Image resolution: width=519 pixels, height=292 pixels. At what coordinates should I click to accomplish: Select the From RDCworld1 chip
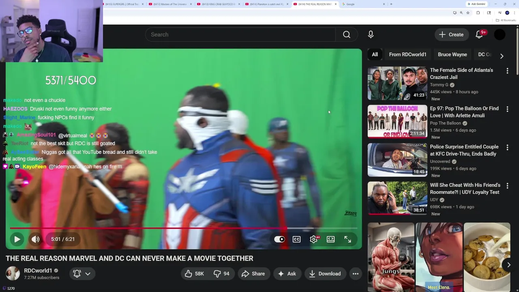pos(407,54)
